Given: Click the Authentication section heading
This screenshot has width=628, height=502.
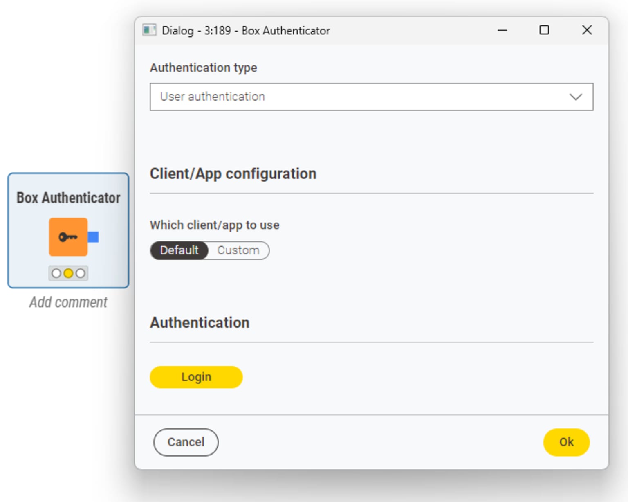Looking at the screenshot, I should click(x=200, y=323).
